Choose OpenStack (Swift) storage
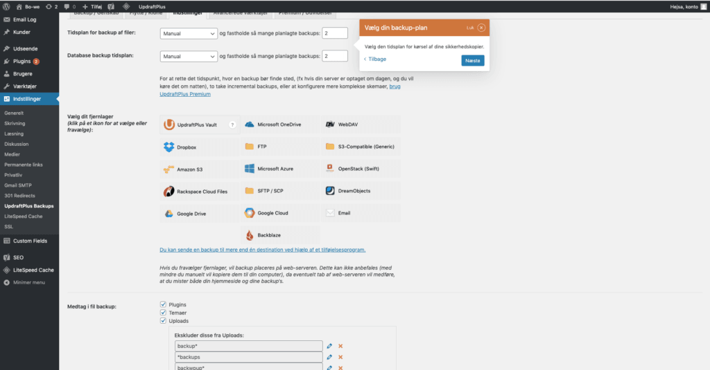 361,169
